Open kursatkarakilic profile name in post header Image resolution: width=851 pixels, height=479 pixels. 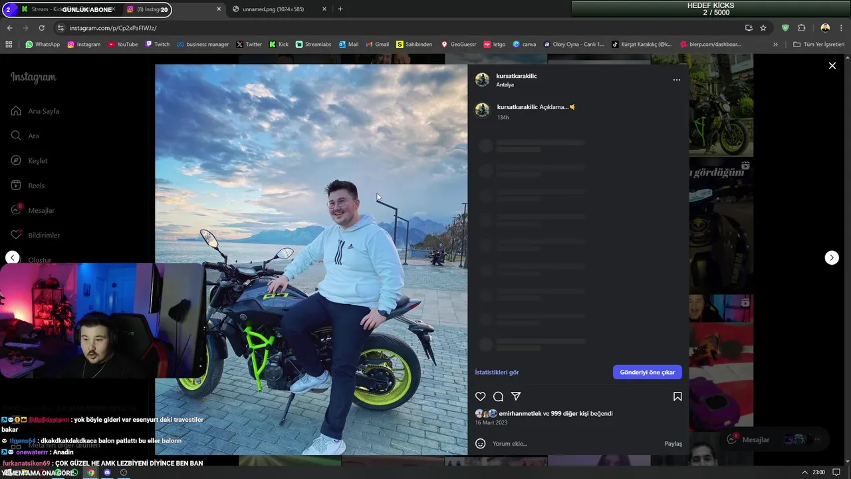point(517,76)
